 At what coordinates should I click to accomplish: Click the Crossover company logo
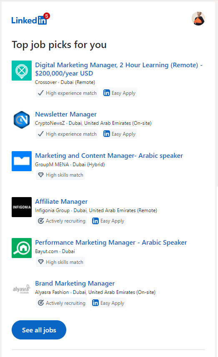click(22, 70)
